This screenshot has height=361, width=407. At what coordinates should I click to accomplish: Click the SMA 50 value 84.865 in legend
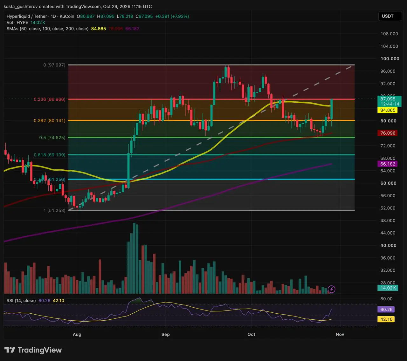point(99,29)
